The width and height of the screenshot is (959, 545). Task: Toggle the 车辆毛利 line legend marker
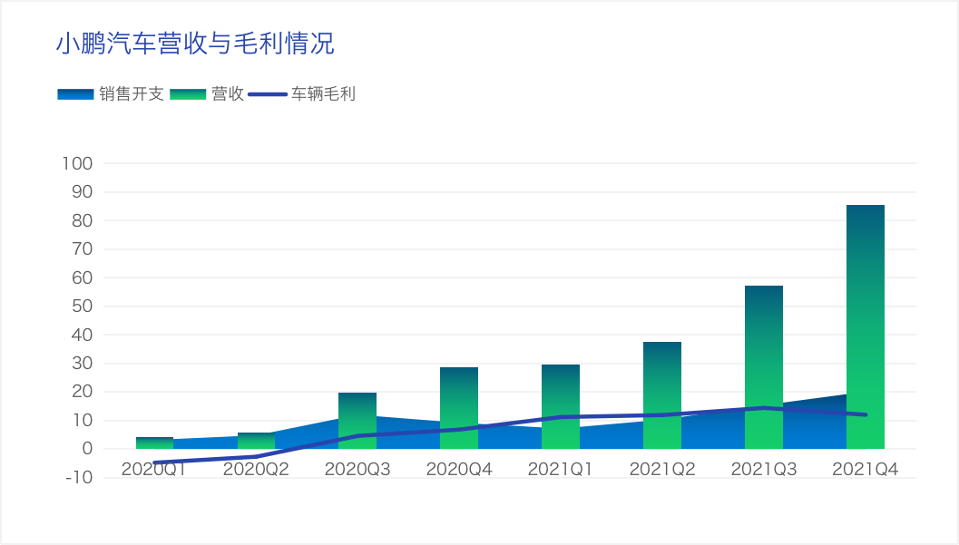click(x=268, y=94)
